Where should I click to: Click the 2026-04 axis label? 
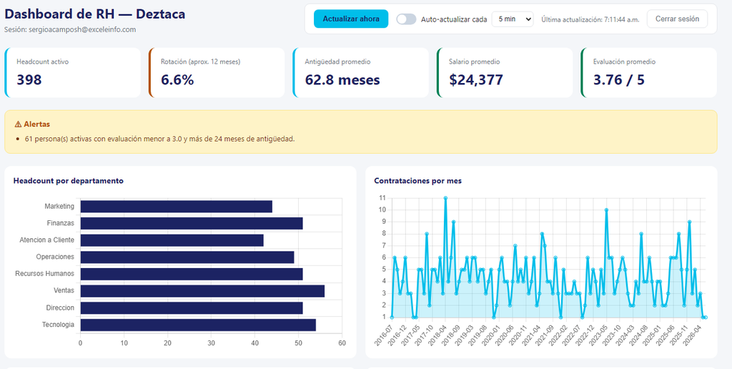[x=693, y=335]
